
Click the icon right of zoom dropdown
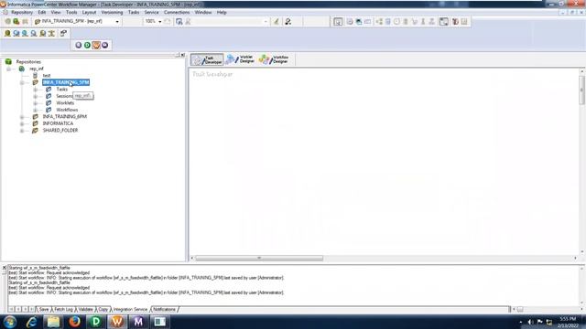coord(168,22)
